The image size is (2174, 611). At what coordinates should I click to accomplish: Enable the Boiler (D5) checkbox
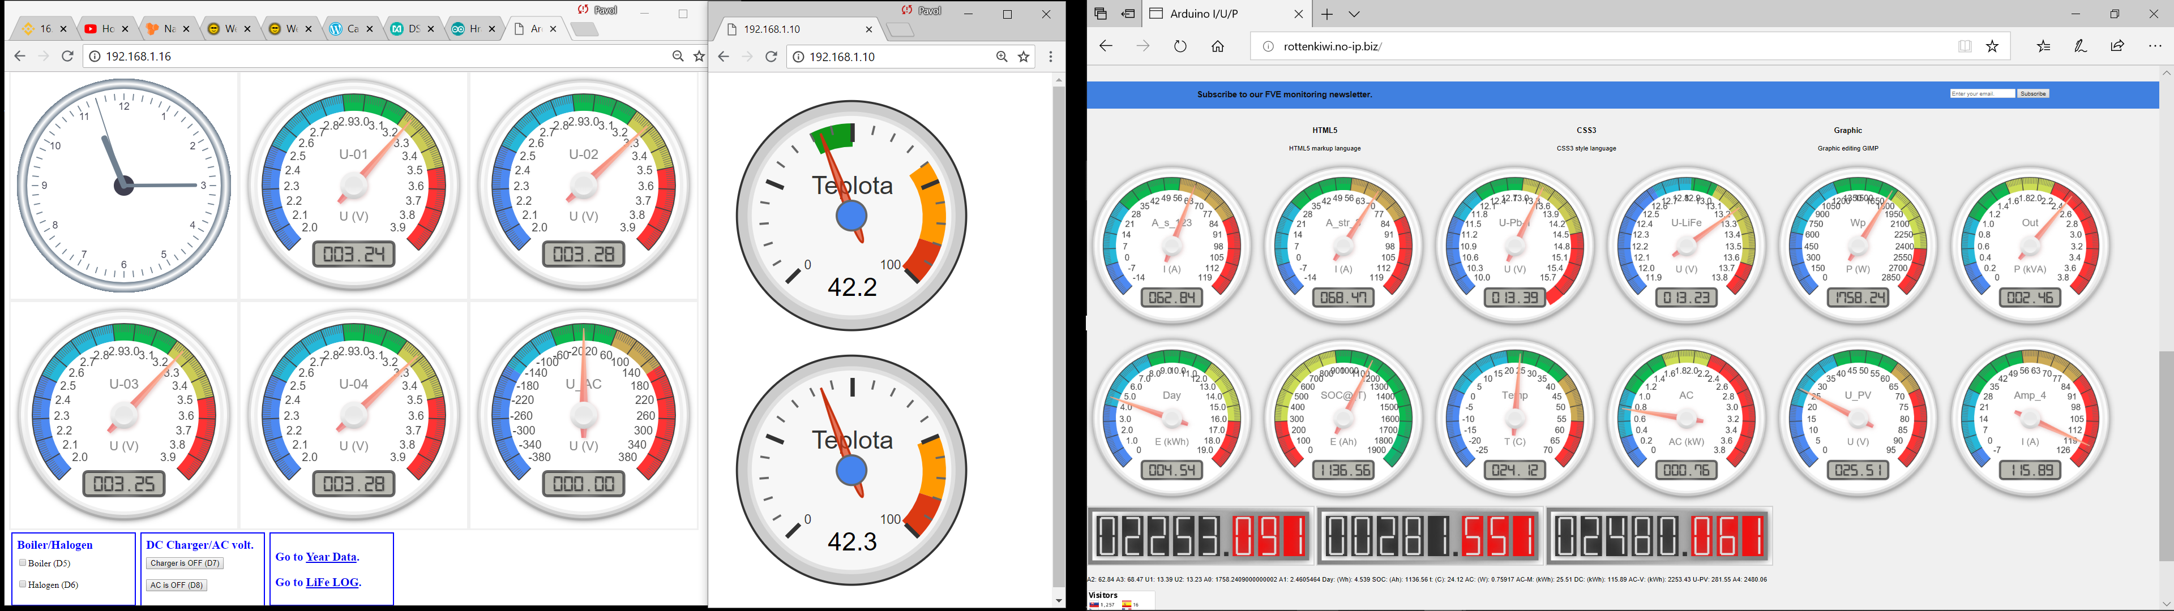pos(23,563)
